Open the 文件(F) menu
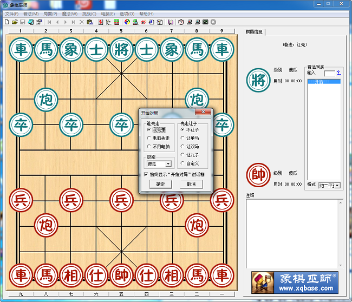 (x=12, y=14)
